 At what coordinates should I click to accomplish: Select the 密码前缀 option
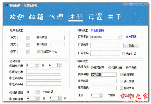click(x=11, y=78)
